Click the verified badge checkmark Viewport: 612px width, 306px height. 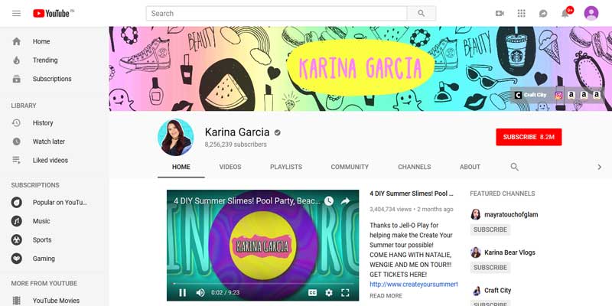(x=277, y=132)
